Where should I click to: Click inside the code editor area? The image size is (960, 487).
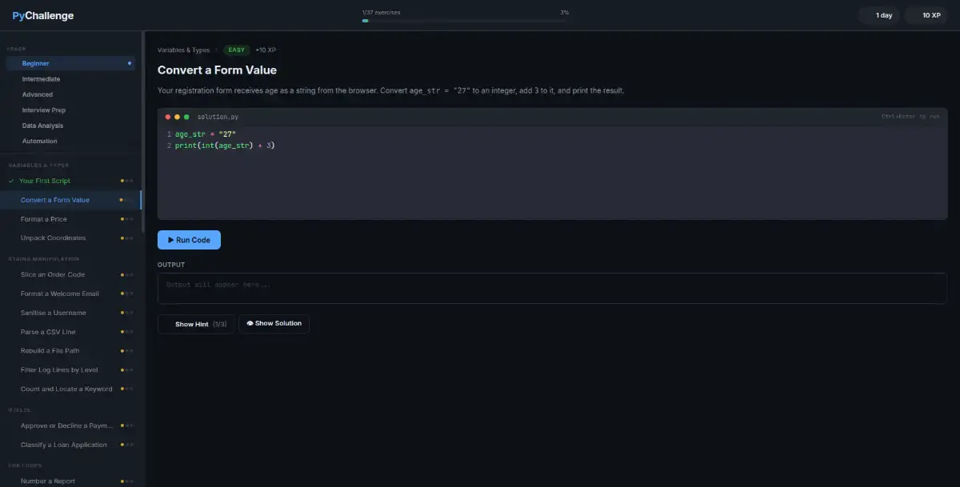click(552, 173)
